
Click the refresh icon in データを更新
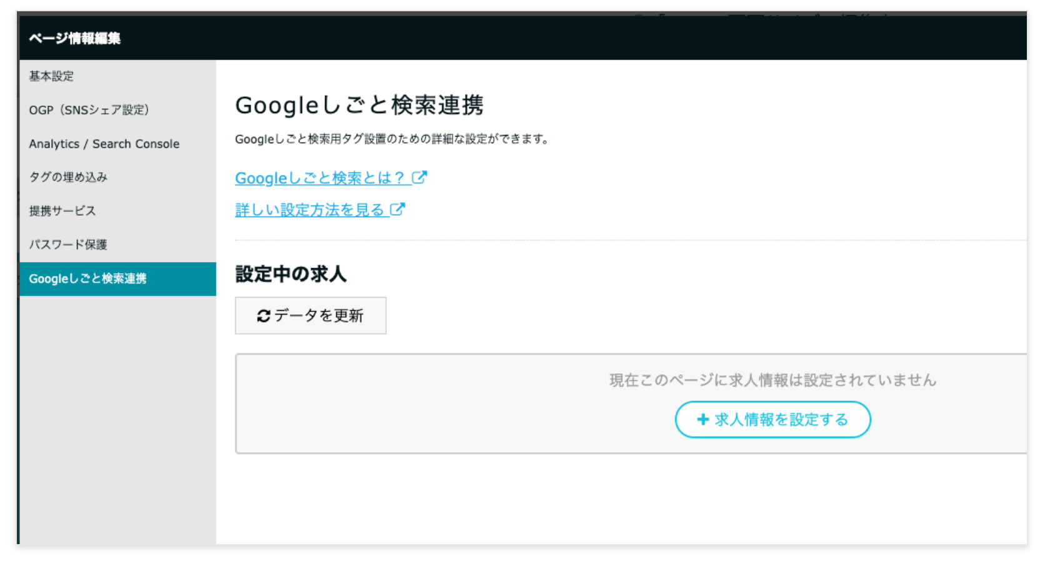pos(264,316)
